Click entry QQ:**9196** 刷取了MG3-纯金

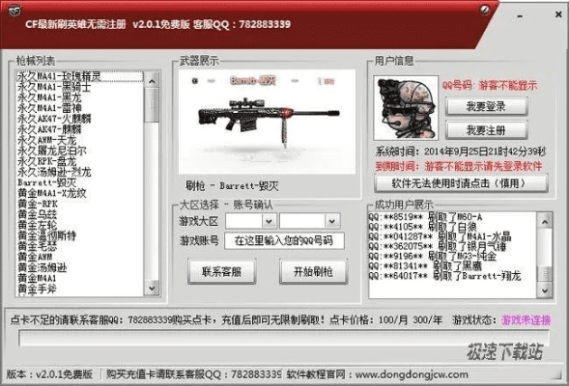[432, 256]
